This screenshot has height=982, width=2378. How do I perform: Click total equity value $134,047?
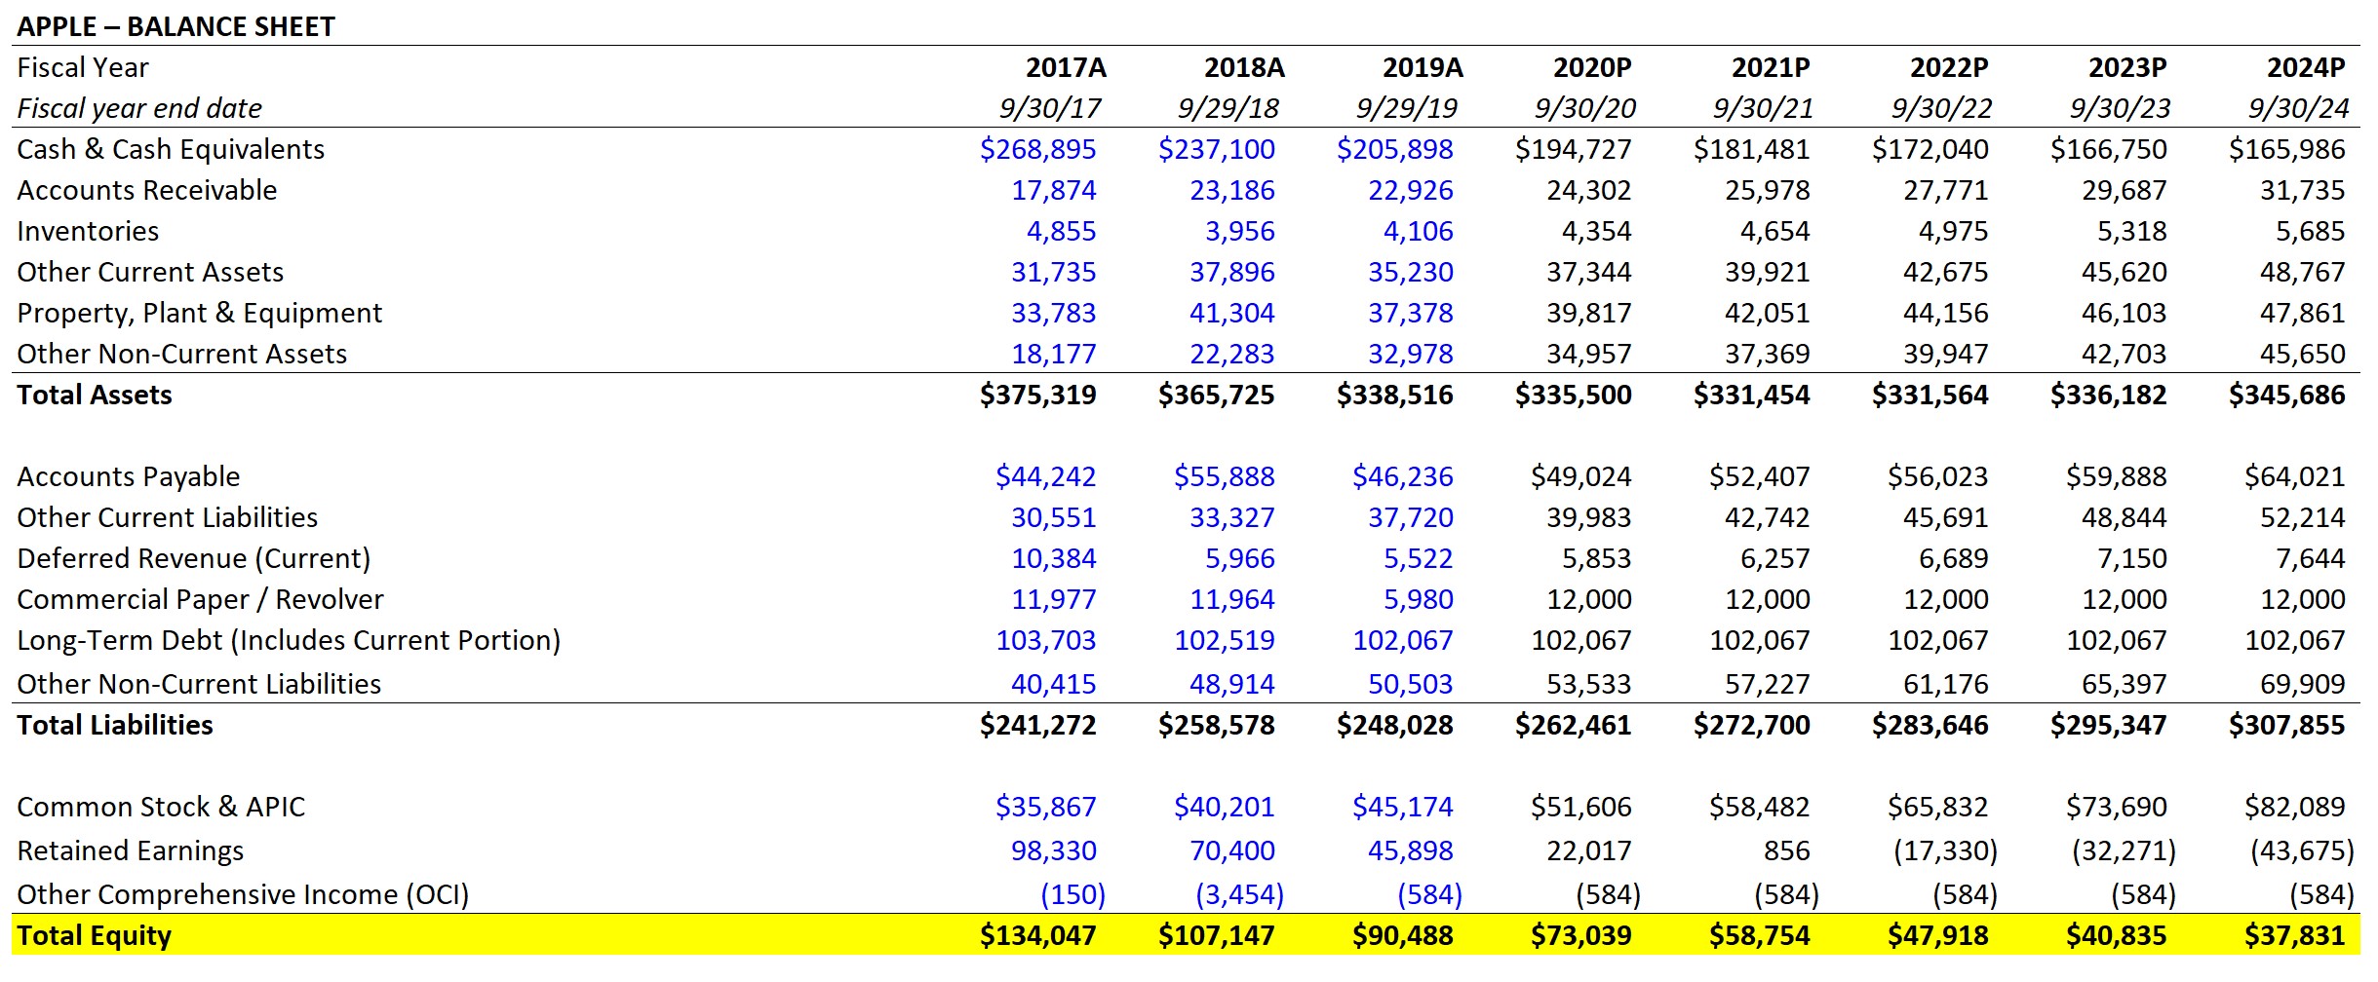pos(1037,935)
